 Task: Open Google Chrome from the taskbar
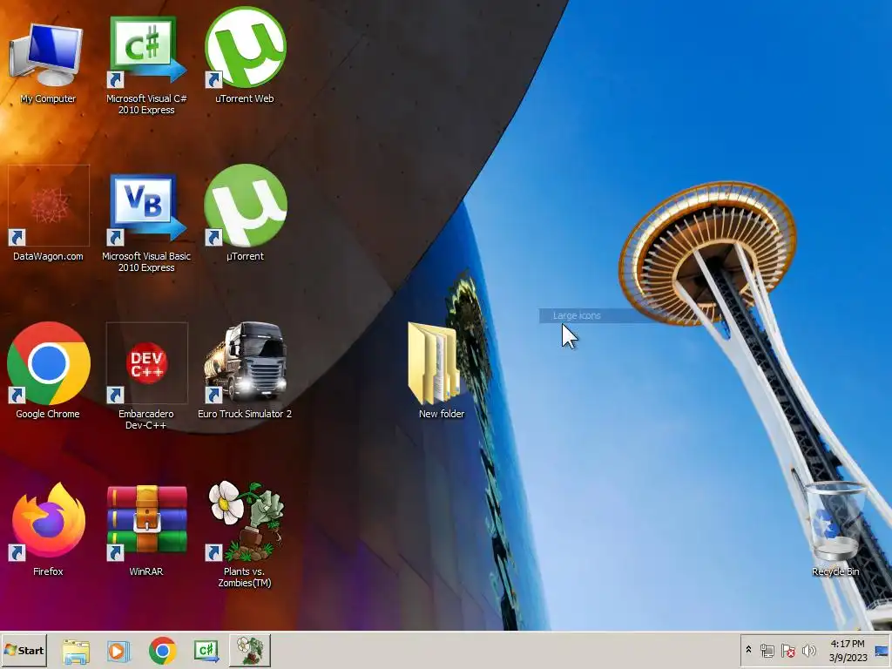(163, 651)
